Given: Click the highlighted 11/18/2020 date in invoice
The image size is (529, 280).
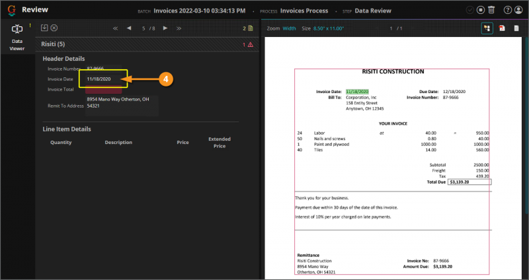Looking at the screenshot, I should (x=357, y=92).
